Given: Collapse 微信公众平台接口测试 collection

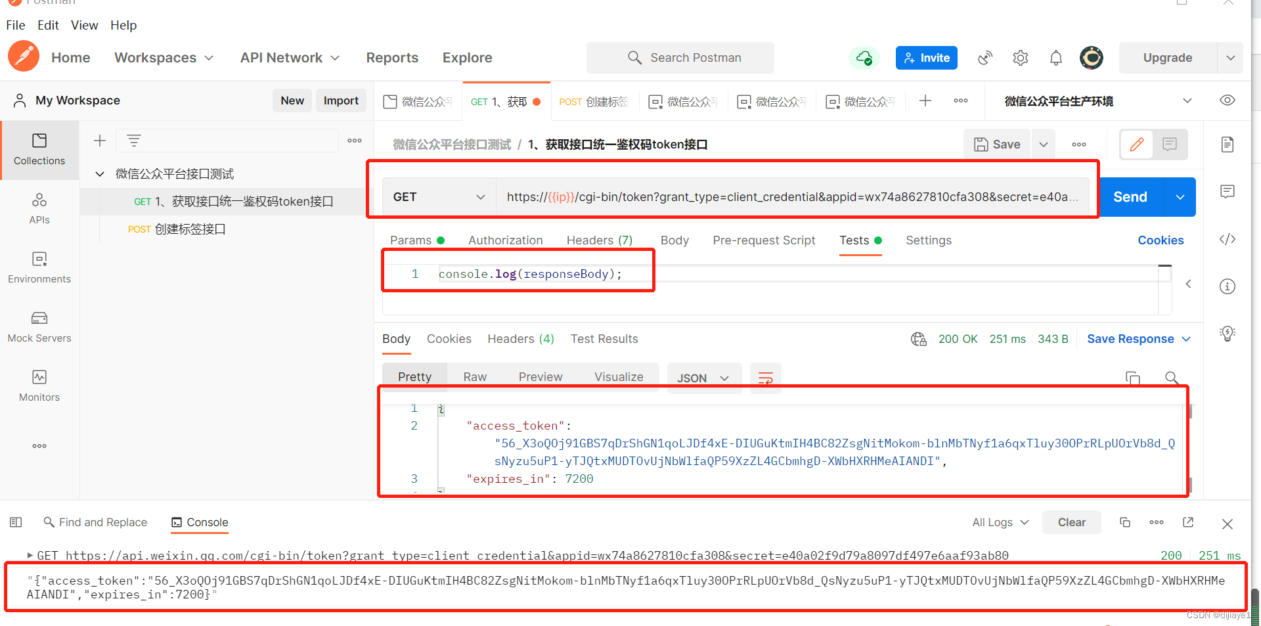Looking at the screenshot, I should click(x=100, y=174).
